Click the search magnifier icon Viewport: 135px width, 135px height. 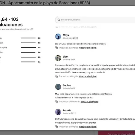59,20
